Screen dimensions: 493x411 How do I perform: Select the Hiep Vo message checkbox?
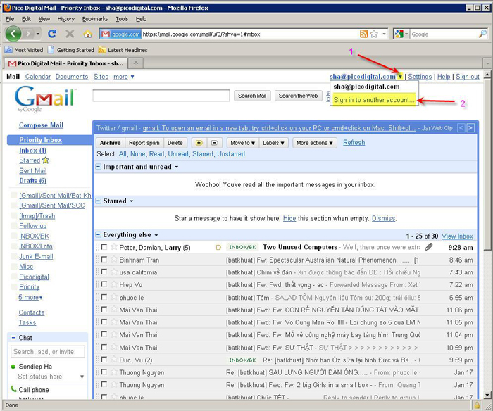pyautogui.click(x=104, y=284)
